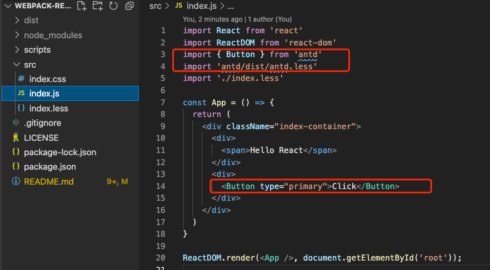
Task: Click the git icon beside .gitignore
Action: [x=16, y=123]
